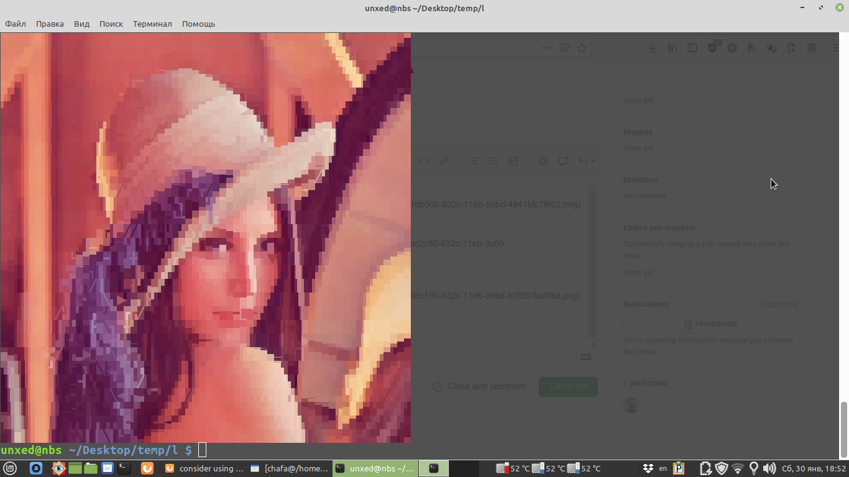Open the clock showing Сб, 30 янв, 18:52
849x477 pixels.
pos(814,468)
